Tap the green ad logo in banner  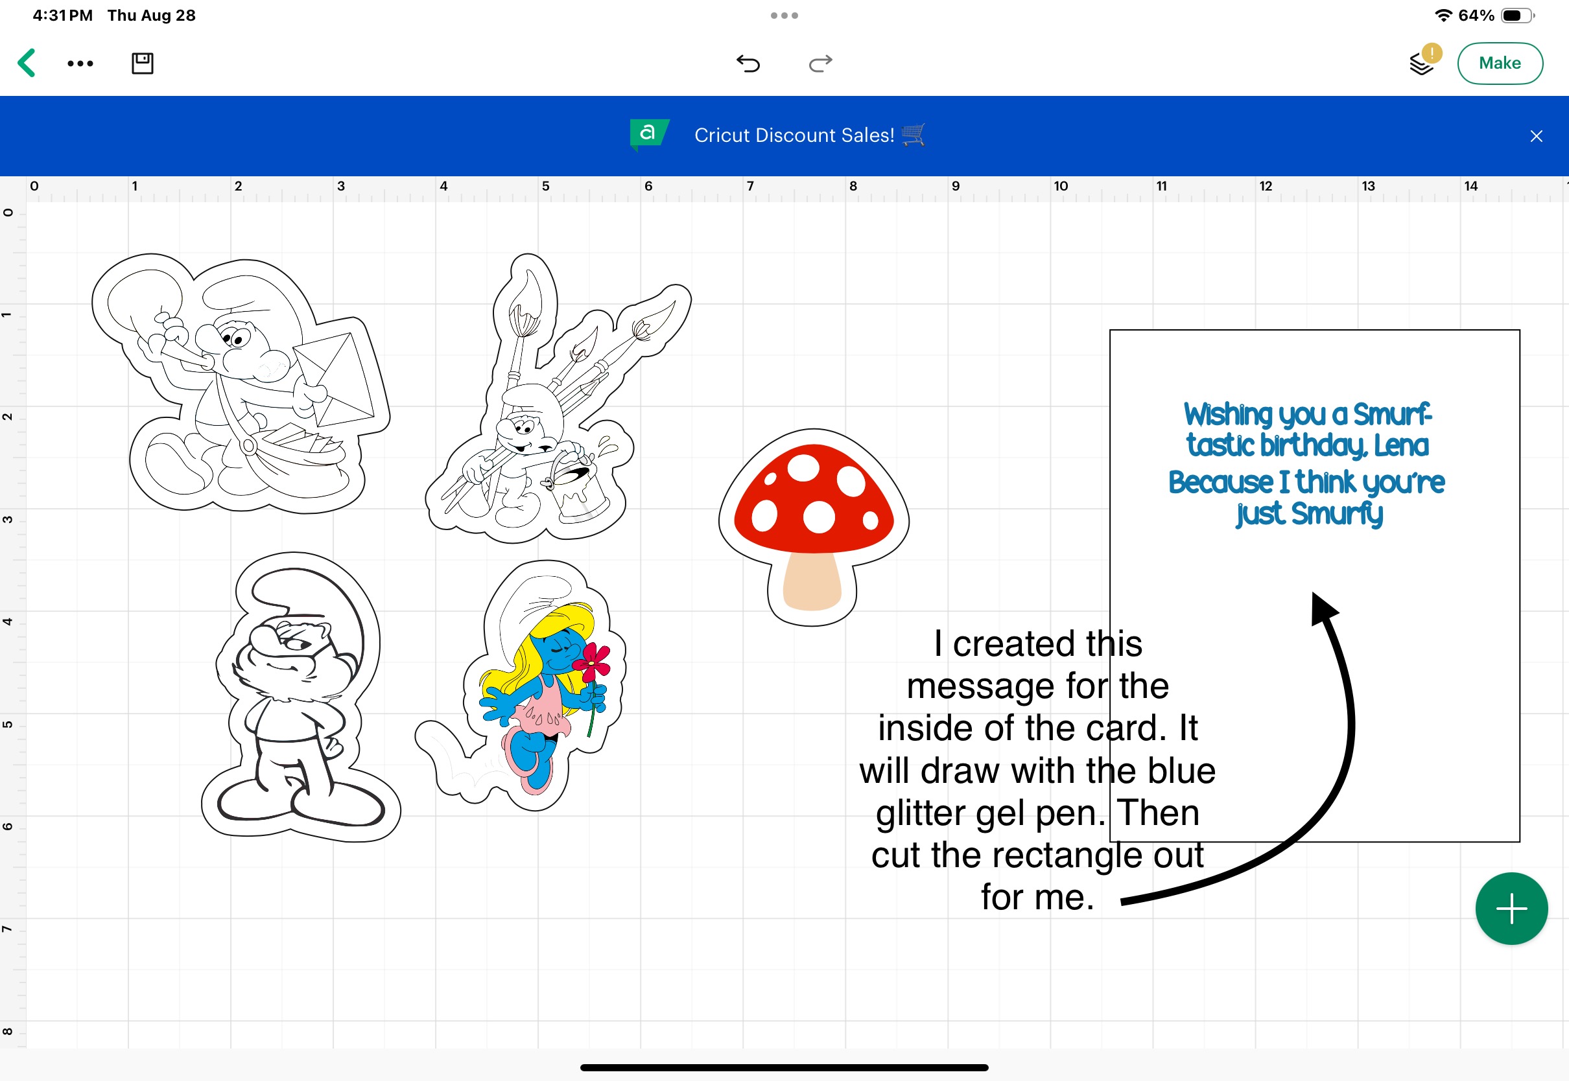click(648, 134)
